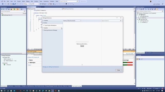Open the Debug configuration dropdown
The width and height of the screenshot is (165, 92).
[26, 4]
